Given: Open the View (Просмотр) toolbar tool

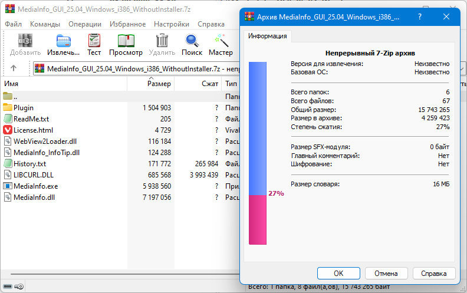Looking at the screenshot, I should (x=126, y=41).
